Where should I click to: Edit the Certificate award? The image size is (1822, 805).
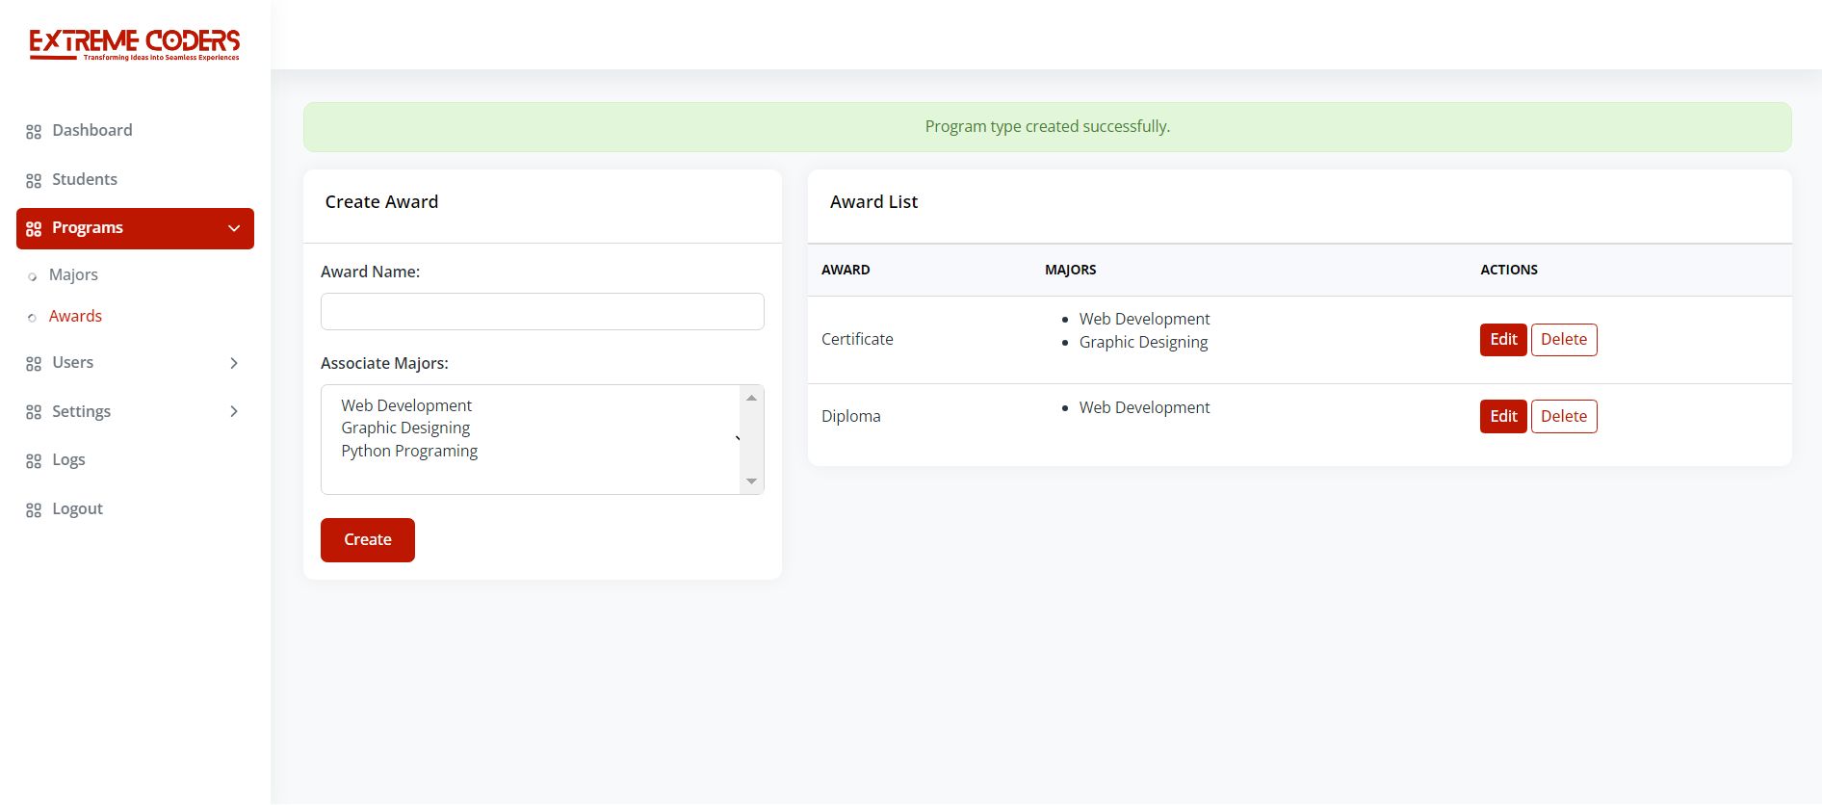click(1502, 339)
